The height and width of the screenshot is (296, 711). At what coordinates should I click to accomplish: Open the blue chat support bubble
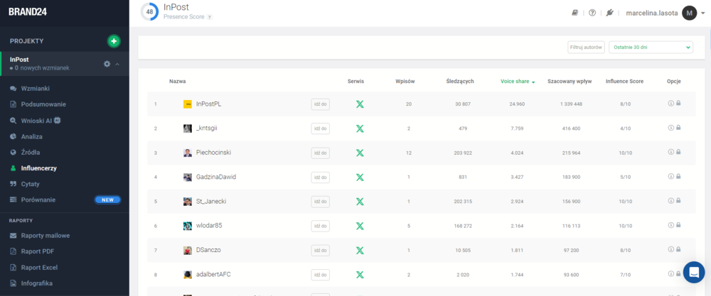coord(694,273)
